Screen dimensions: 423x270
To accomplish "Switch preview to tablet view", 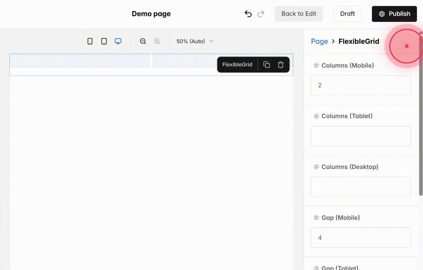I will (104, 41).
